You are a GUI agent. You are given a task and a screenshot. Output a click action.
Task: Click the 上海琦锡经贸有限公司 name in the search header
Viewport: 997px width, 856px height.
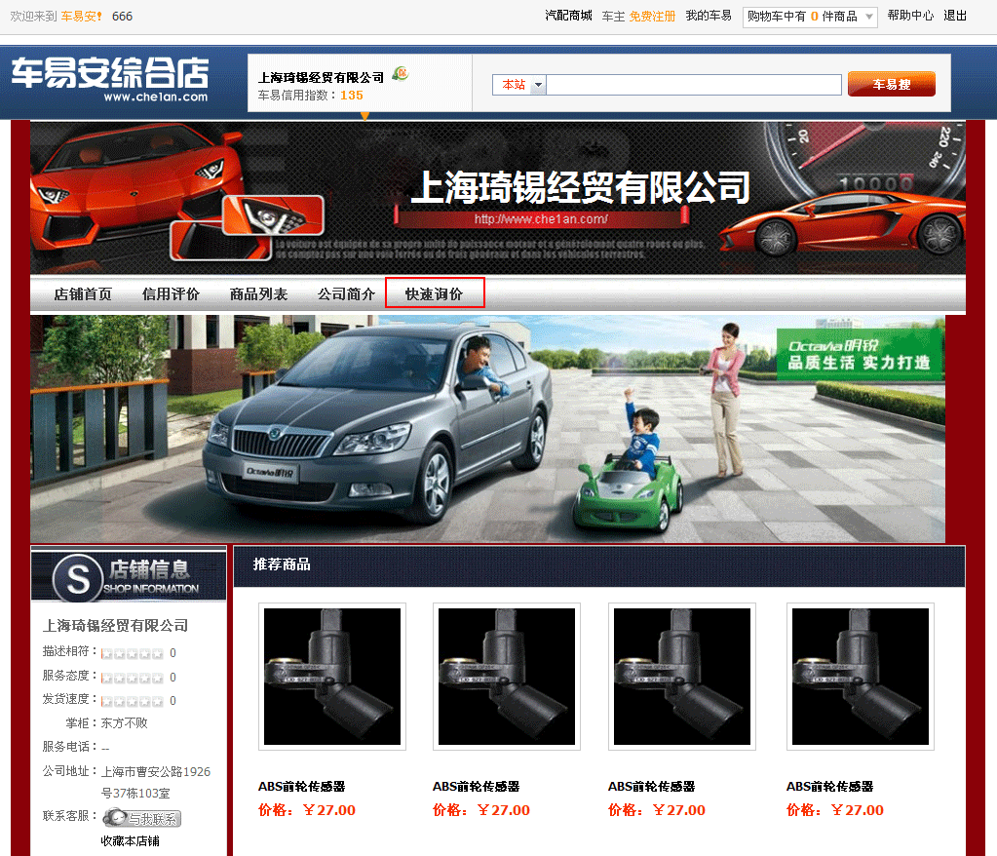coord(321,78)
